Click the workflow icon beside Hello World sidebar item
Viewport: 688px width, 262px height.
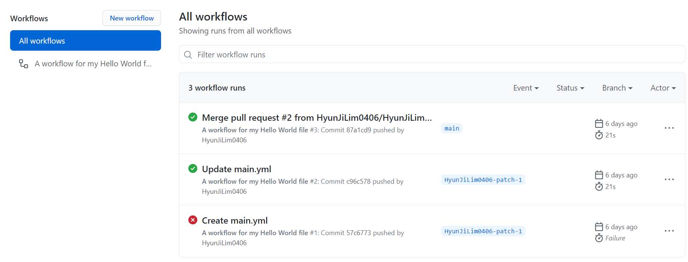pos(24,64)
